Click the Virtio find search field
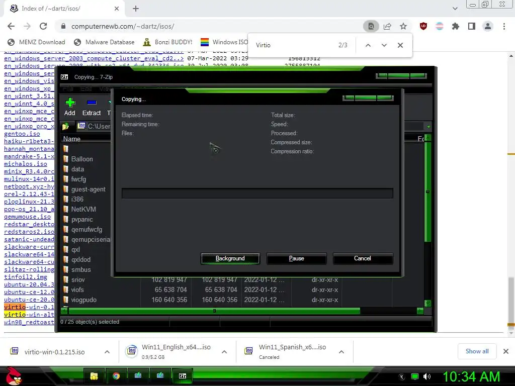 294,45
